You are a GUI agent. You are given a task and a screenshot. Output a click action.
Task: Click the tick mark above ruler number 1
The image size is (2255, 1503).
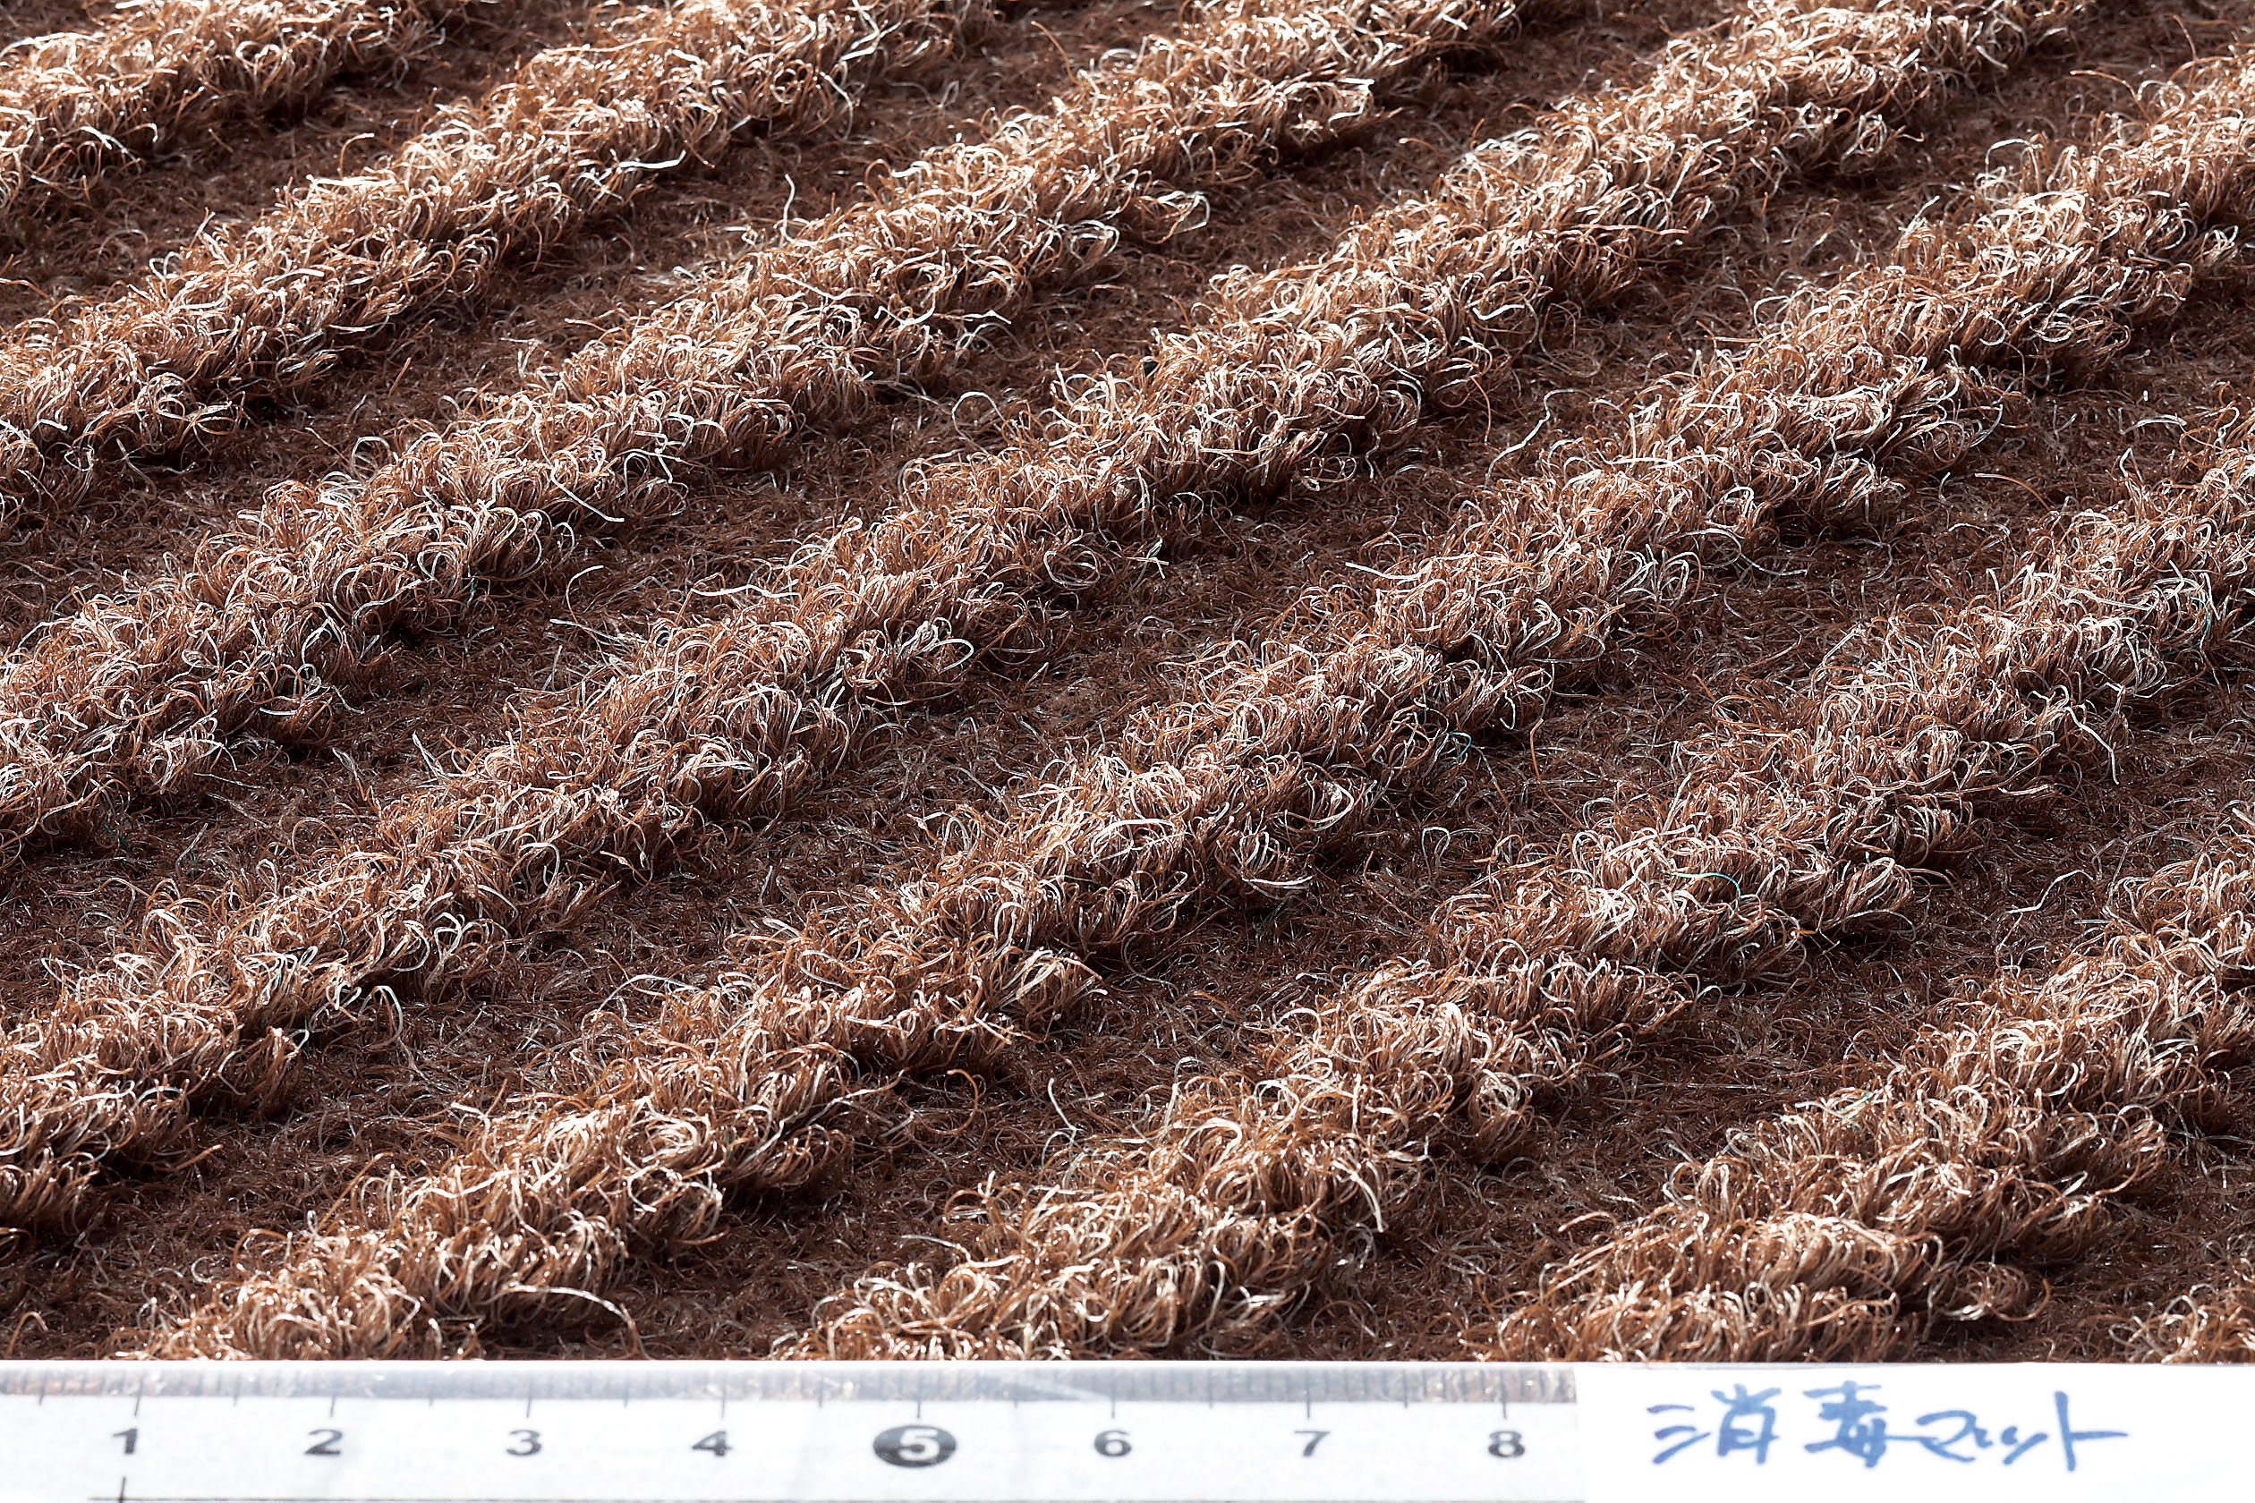(x=137, y=1405)
